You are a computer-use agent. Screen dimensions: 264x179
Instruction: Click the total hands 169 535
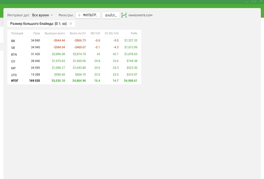click(x=35, y=81)
